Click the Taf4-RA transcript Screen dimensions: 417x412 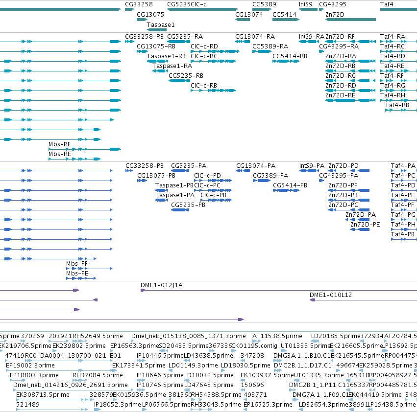pyautogui.click(x=398, y=42)
